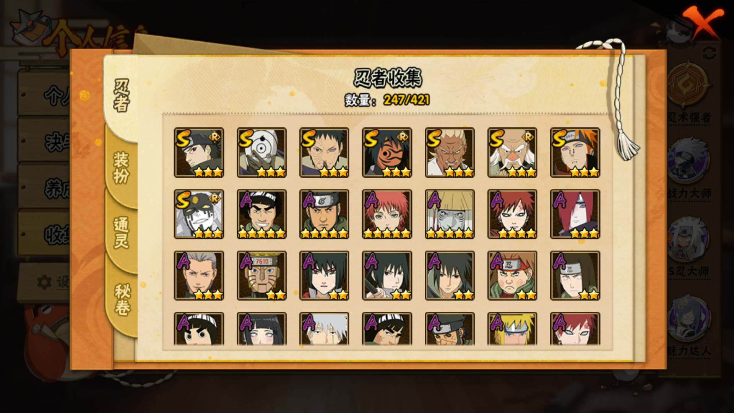
Task: Select the S-rank orange-haired Pain ninja
Action: (x=575, y=153)
